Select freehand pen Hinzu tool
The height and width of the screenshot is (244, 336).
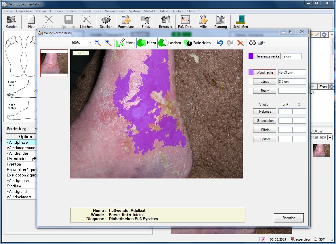pyautogui.click(x=125, y=43)
